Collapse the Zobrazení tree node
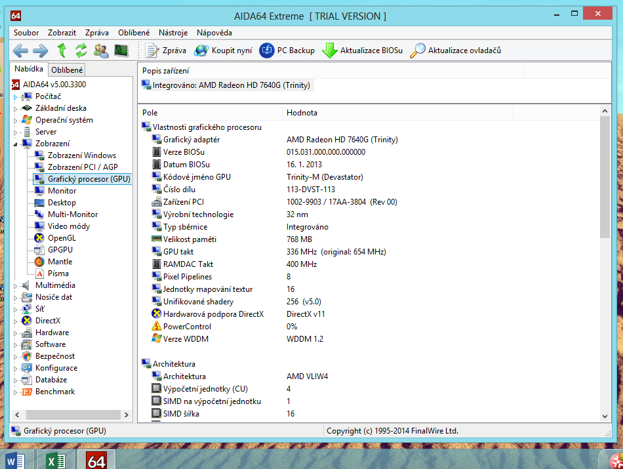Screen dimensions: 623x469 point(15,144)
